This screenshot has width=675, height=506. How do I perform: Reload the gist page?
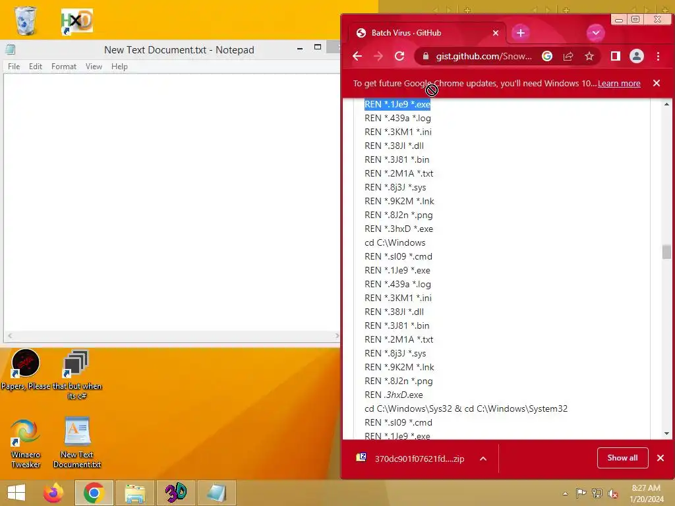[x=399, y=56]
